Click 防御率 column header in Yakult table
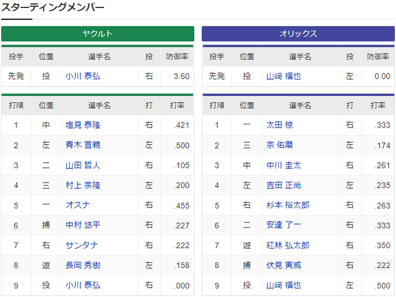The height and width of the screenshot is (297, 396). pos(177,56)
